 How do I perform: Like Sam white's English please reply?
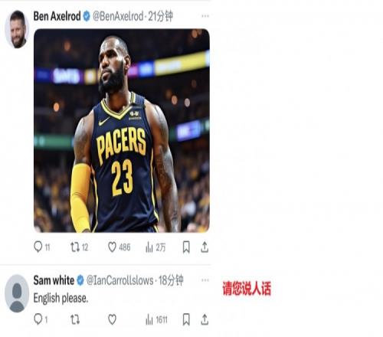pyautogui.click(x=112, y=319)
